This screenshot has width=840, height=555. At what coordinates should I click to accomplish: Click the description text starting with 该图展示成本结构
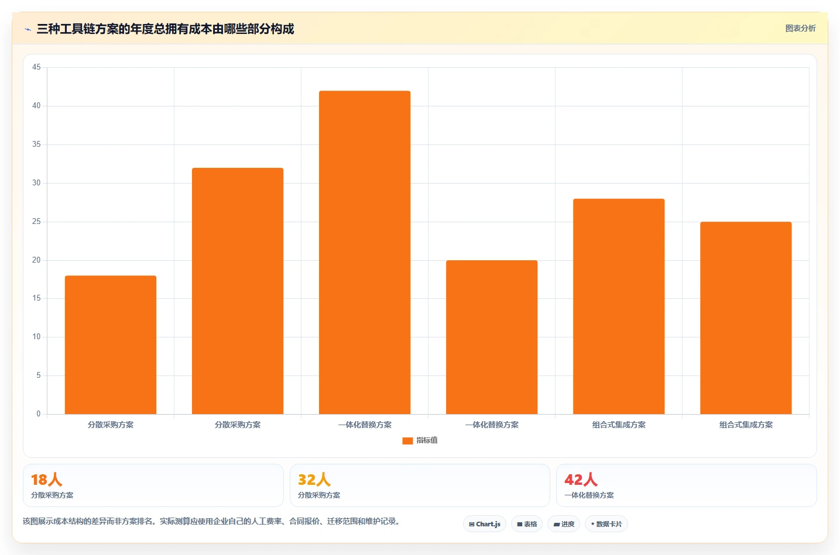pyautogui.click(x=212, y=521)
